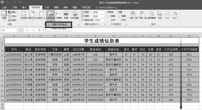Switch to the 公式 ribbon tab
The width and height of the screenshot is (202, 110).
click(x=47, y=7)
